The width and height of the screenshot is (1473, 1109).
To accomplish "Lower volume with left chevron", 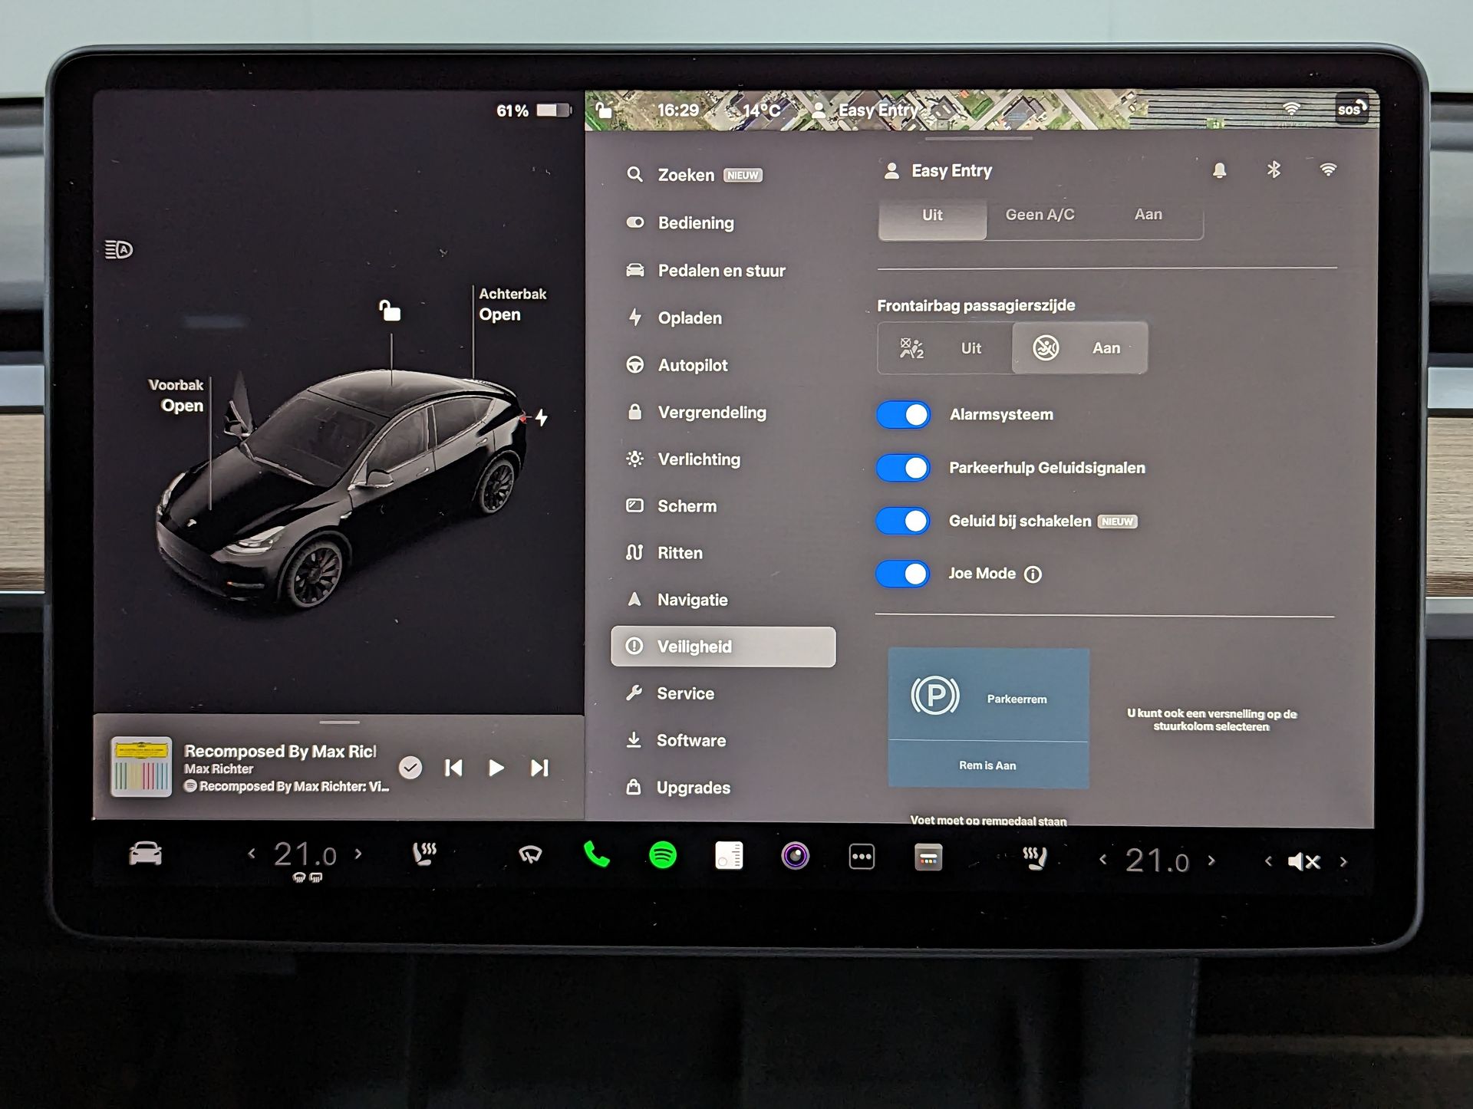I will (1268, 861).
